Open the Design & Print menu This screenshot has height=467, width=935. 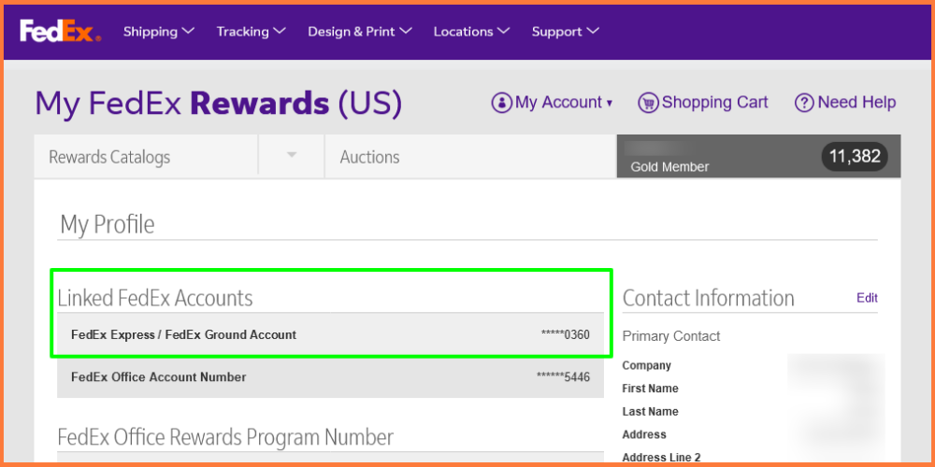point(360,32)
